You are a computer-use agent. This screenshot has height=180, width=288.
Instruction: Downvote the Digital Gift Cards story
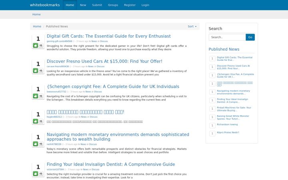(x=41, y=45)
